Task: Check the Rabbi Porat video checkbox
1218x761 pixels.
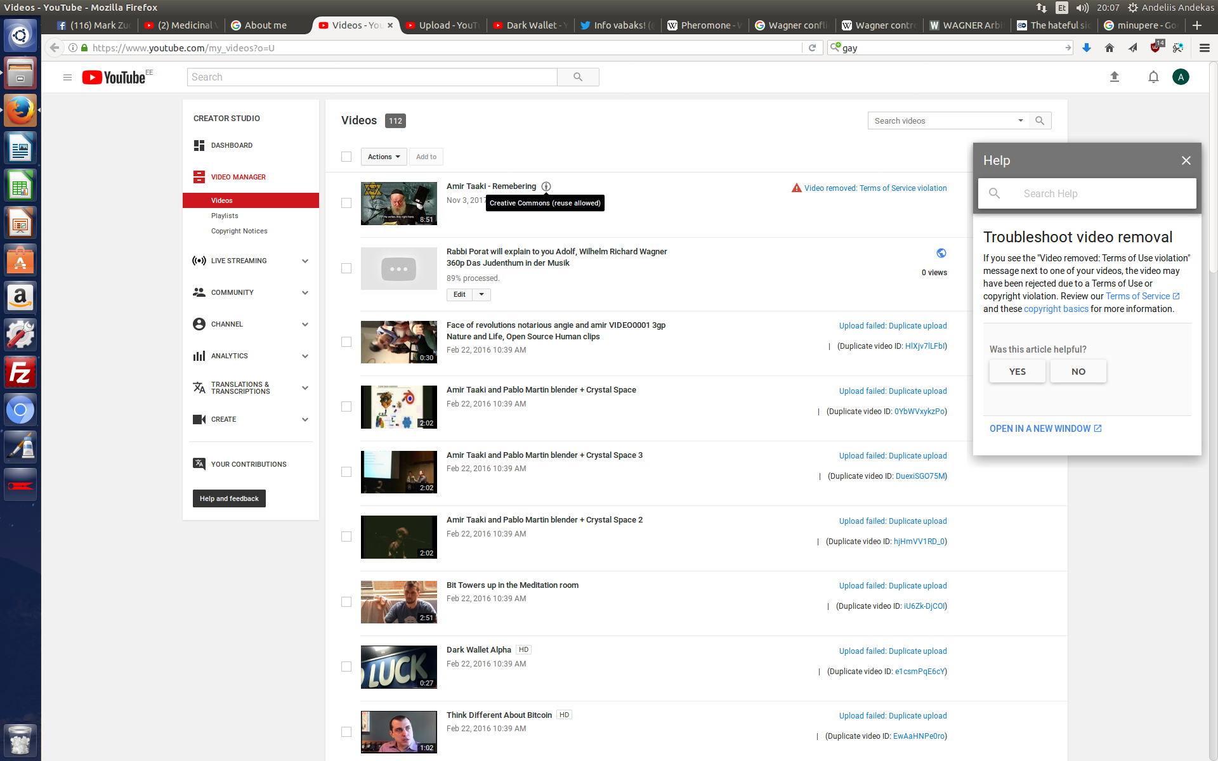Action: click(x=346, y=268)
